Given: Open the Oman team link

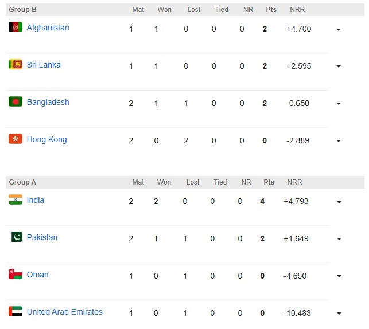Looking at the screenshot, I should (37, 275).
